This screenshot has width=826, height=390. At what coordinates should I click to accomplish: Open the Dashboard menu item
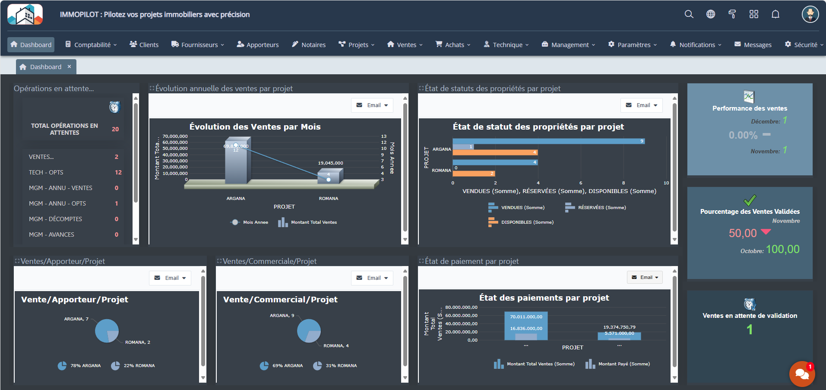coord(31,44)
